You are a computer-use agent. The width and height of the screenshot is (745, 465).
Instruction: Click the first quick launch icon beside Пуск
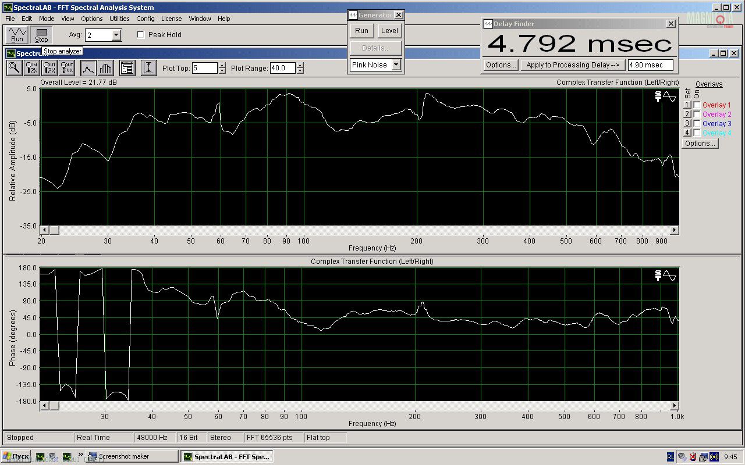(x=40, y=457)
